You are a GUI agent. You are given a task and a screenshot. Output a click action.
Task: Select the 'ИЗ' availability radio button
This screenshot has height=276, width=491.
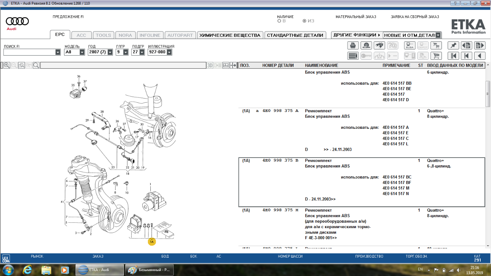point(305,21)
